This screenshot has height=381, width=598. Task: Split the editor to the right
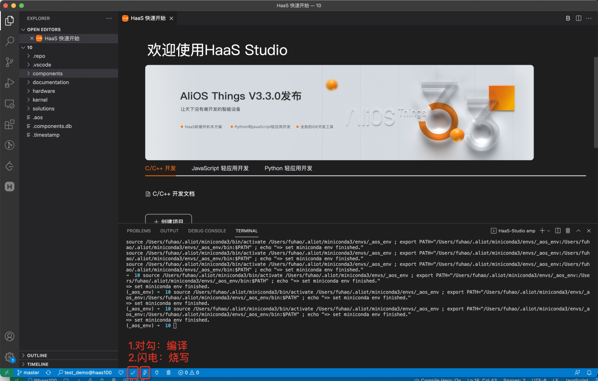(x=579, y=18)
